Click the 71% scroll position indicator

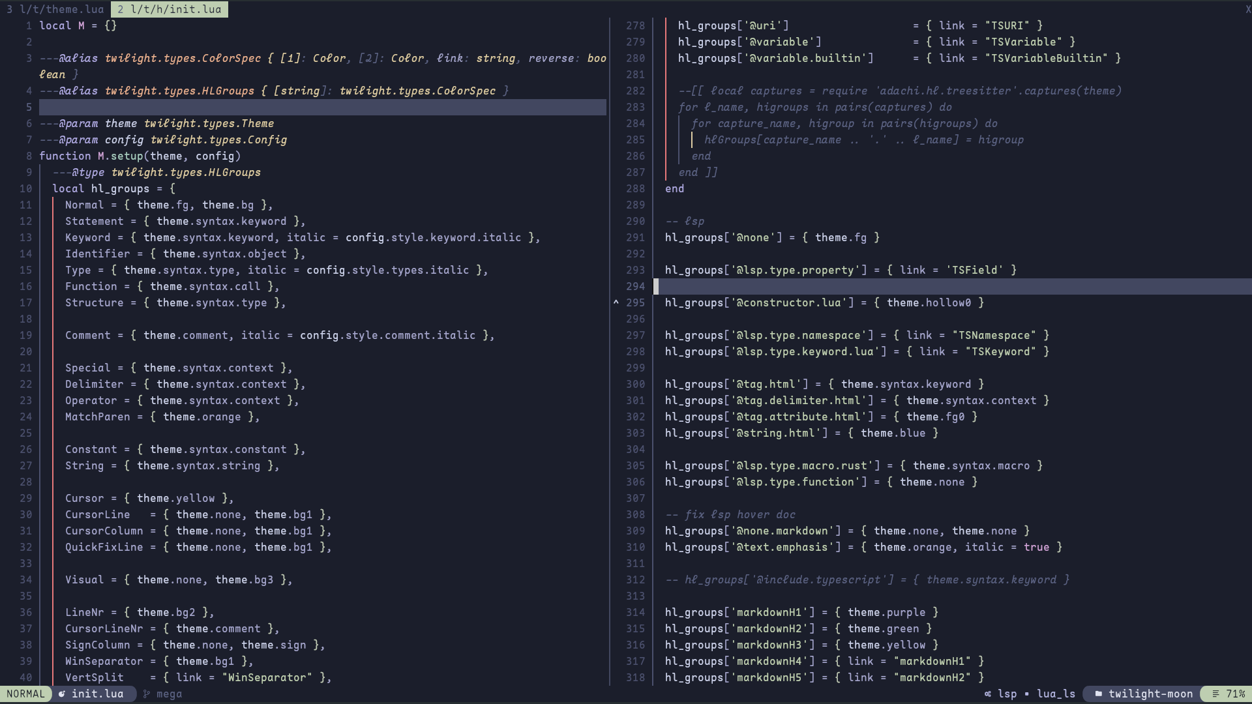1236,694
